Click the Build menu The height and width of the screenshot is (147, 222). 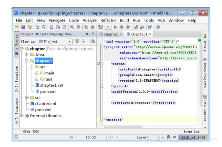click(x=124, y=20)
